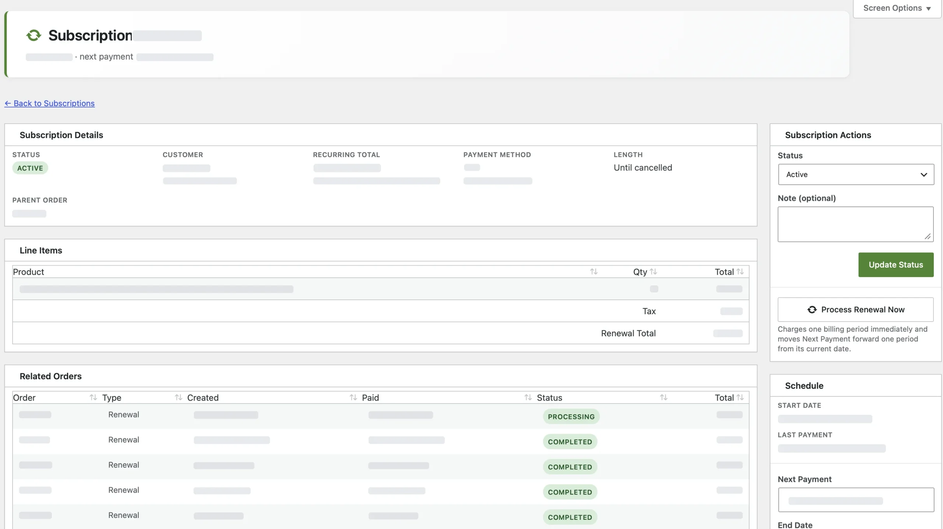
Task: Click the Update Status button
Action: point(895,264)
